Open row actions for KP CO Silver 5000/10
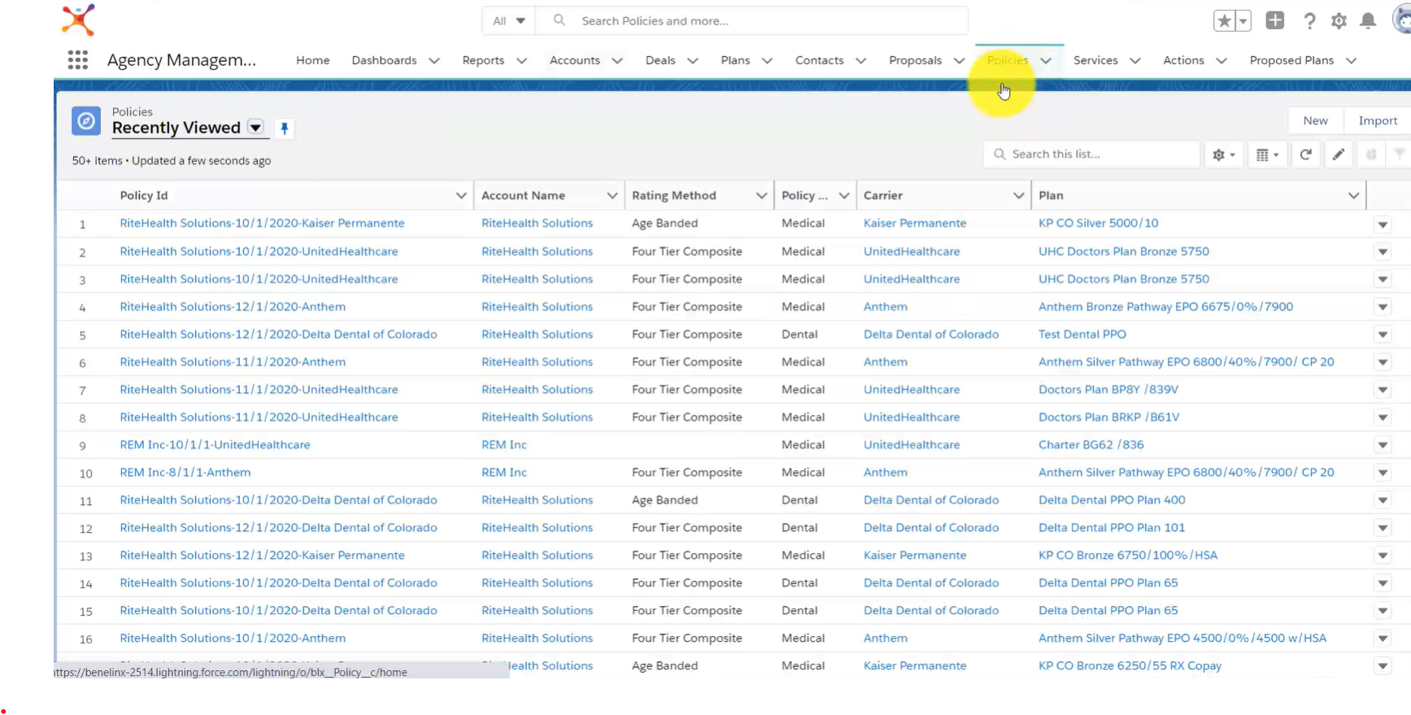This screenshot has height=715, width=1411. point(1383,224)
